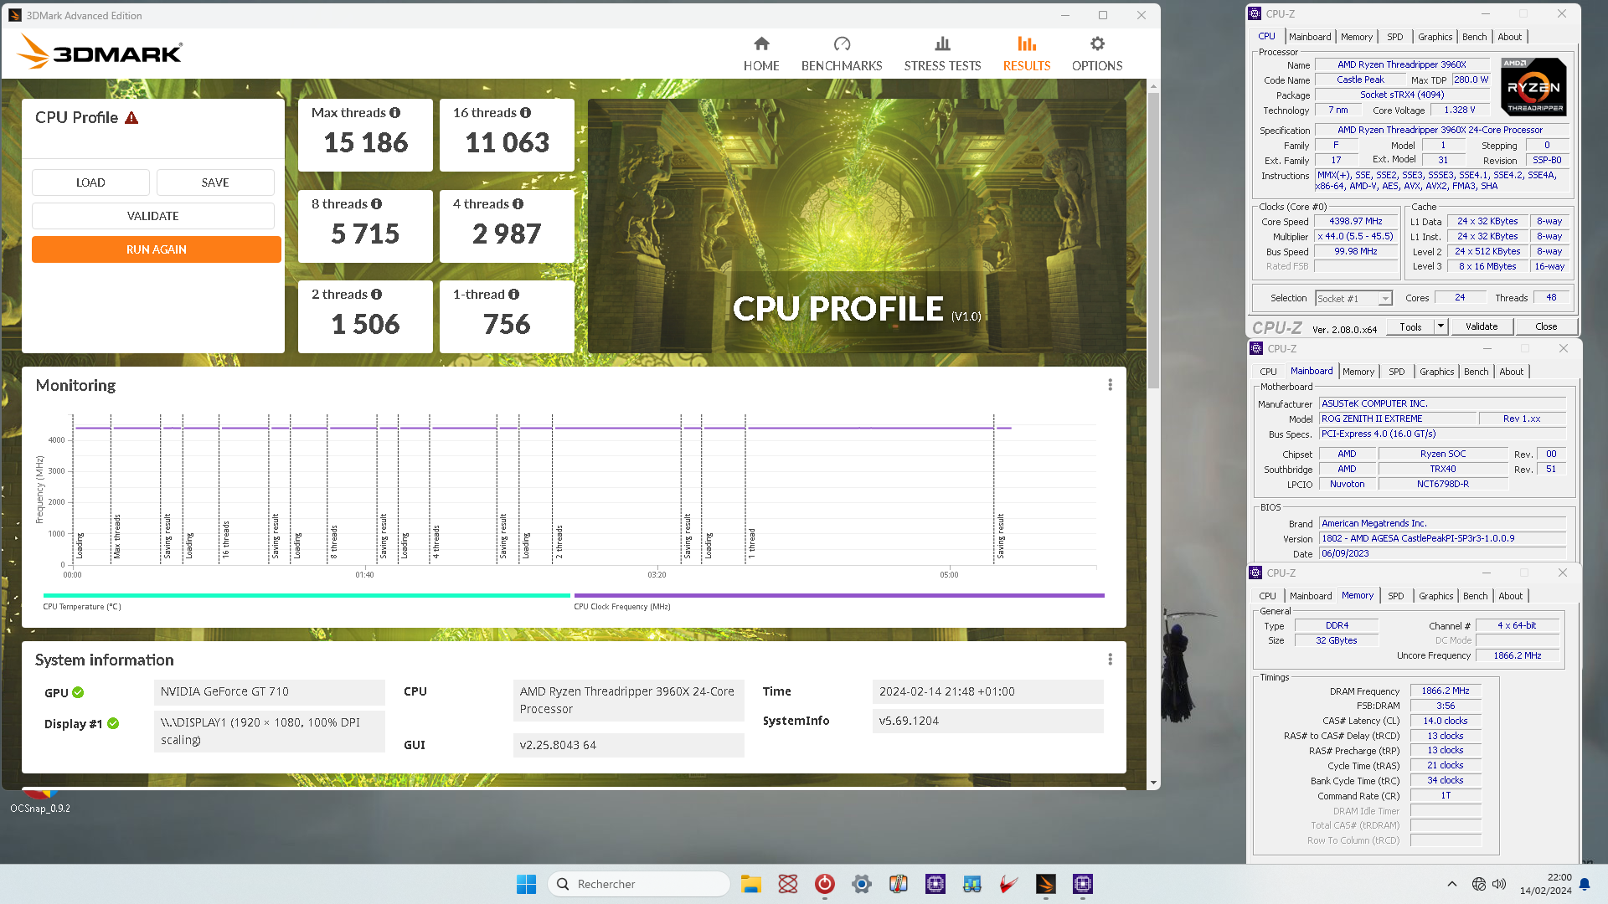Viewport: 1608px width, 904px height.
Task: Open File Explorer from the taskbar
Action: point(751,884)
